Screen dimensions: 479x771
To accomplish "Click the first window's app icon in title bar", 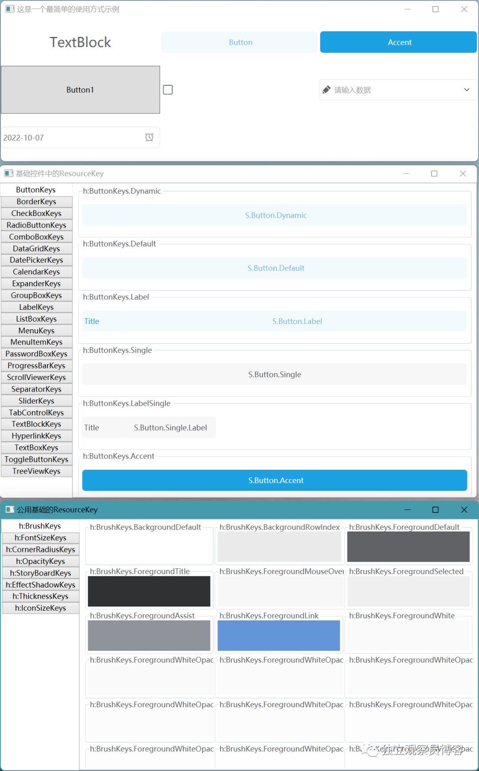I will pos(10,9).
